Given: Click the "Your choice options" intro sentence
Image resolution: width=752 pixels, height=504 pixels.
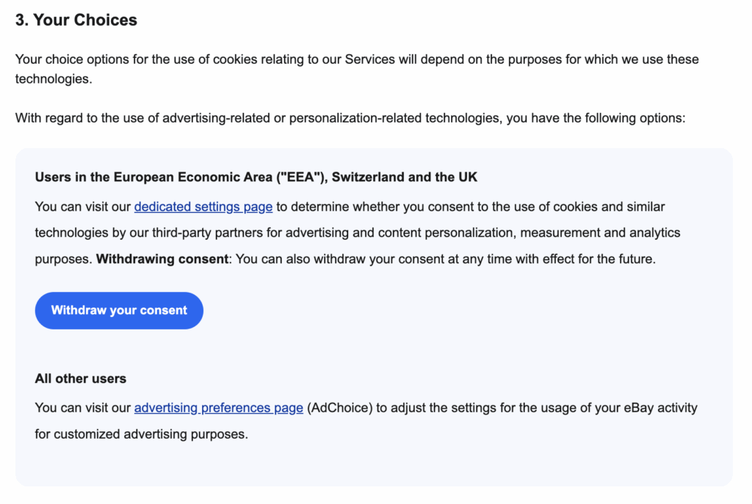Looking at the screenshot, I should [x=356, y=59].
